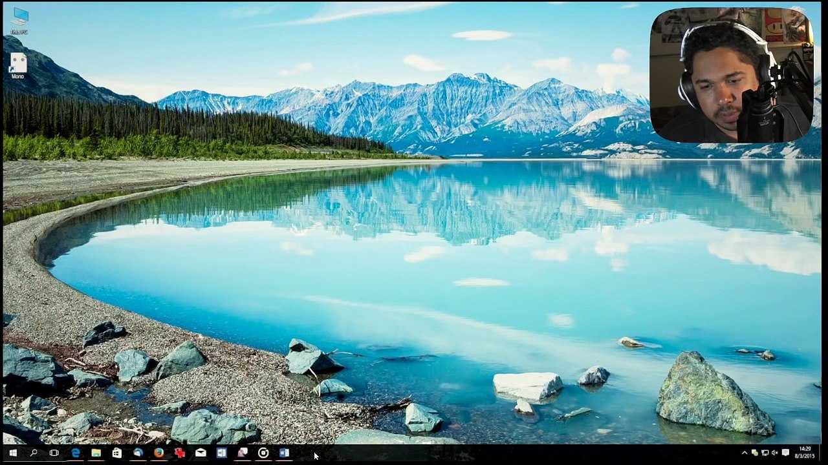Open the Windows Start menu
828x465 pixels.
12,453
